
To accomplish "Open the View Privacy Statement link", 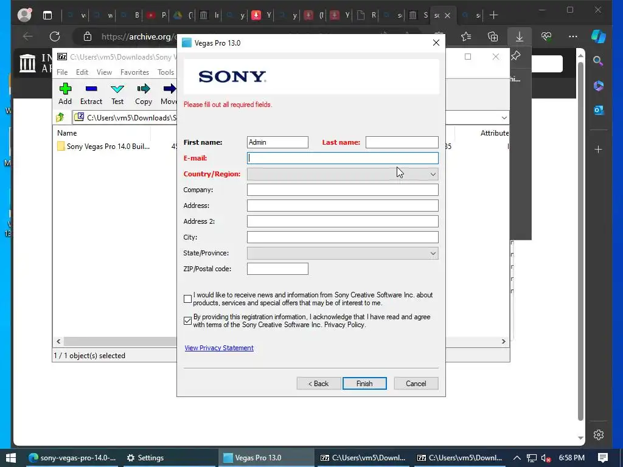I will (x=219, y=348).
